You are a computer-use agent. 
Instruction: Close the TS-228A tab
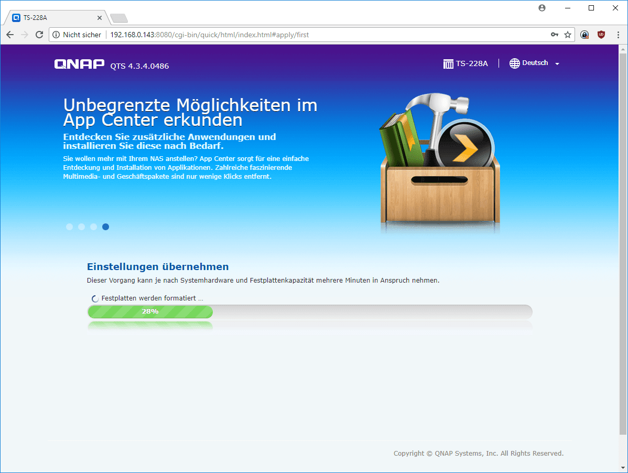coord(99,18)
